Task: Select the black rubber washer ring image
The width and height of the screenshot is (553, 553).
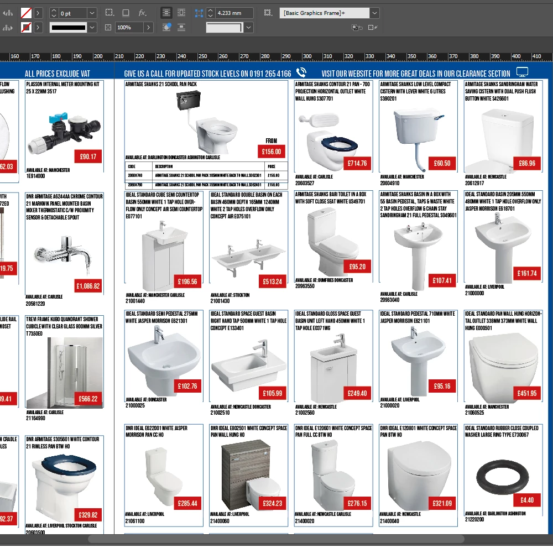Action: (502, 477)
